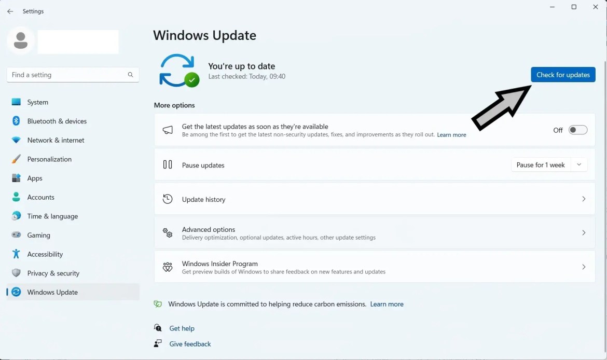Click 'Delivery optimization, optional updates' description

click(x=279, y=237)
